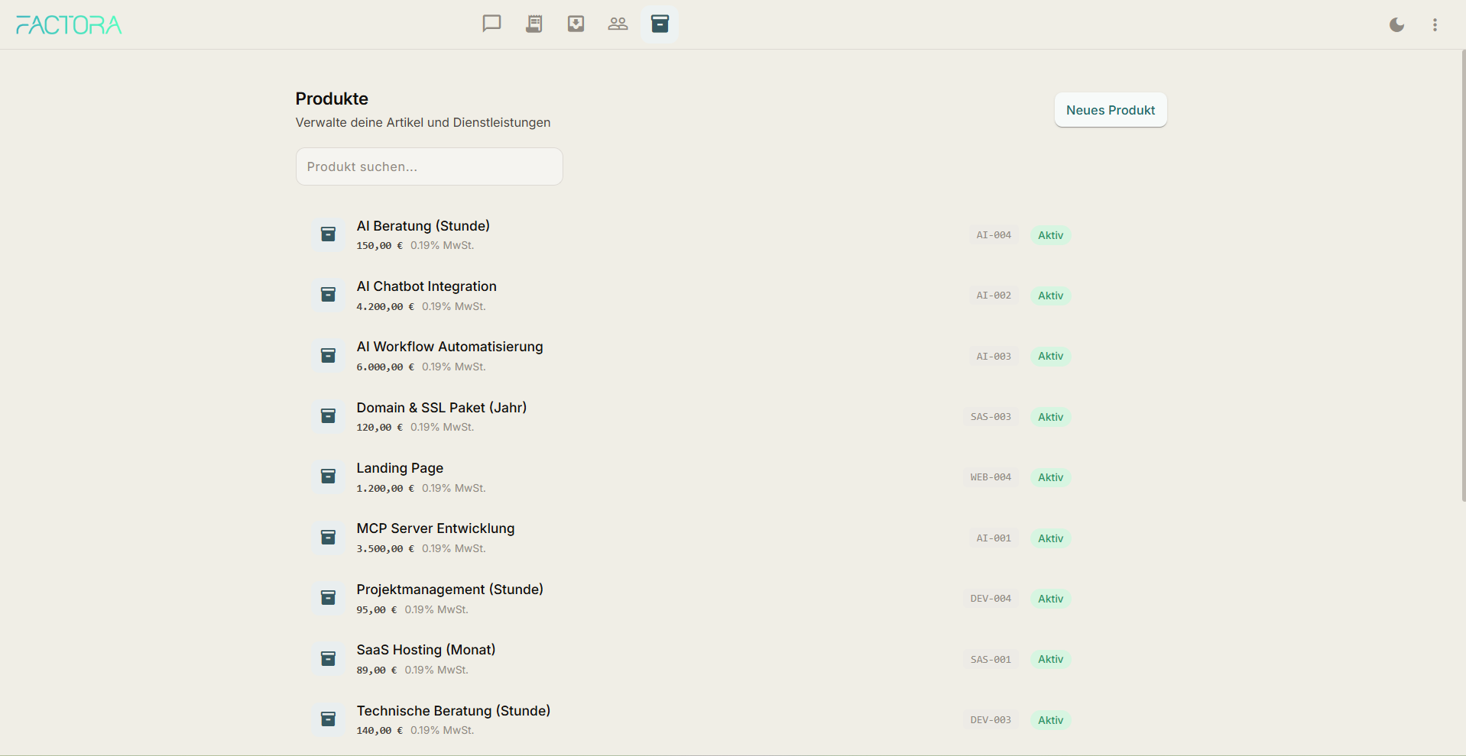
Task: Click Aktiv status of Projektmanagement (Stunde)
Action: (x=1050, y=599)
